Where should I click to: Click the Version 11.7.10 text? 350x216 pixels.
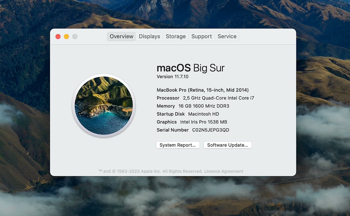(173, 76)
